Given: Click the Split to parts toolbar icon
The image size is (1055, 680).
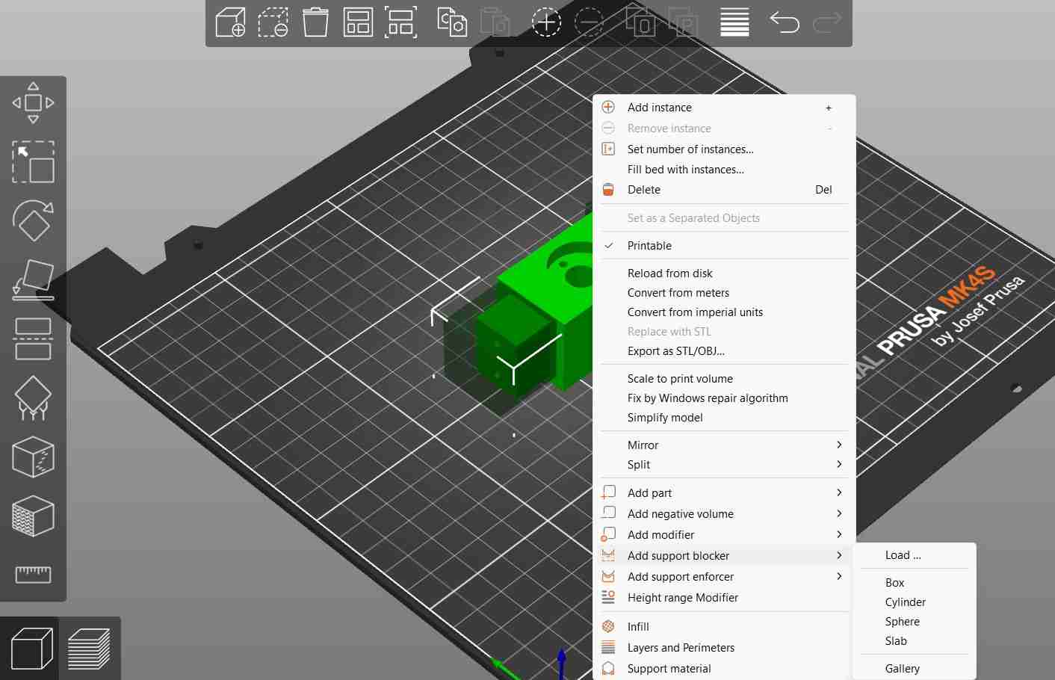Looking at the screenshot, I should tap(683, 22).
